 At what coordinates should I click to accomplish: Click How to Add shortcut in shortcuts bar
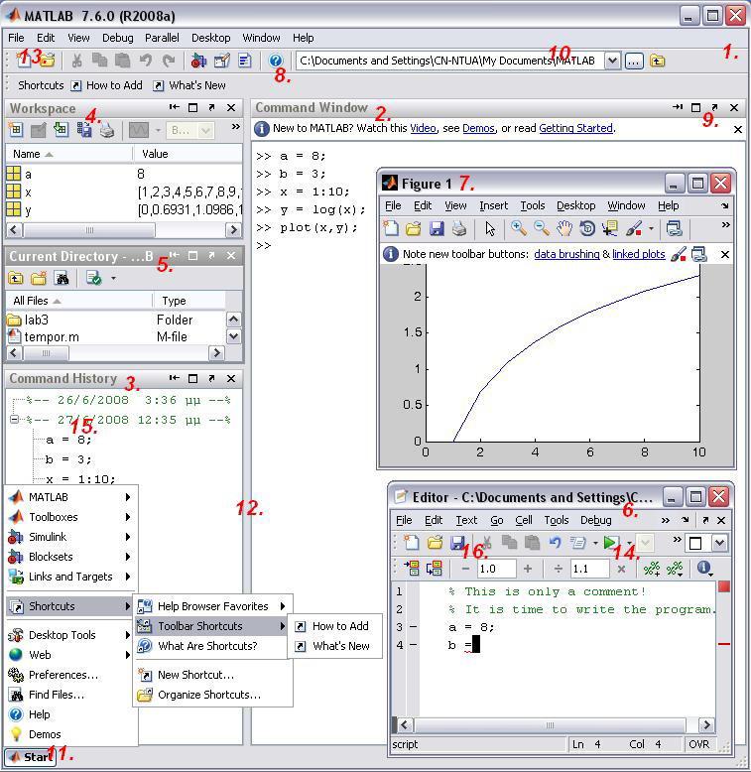107,85
